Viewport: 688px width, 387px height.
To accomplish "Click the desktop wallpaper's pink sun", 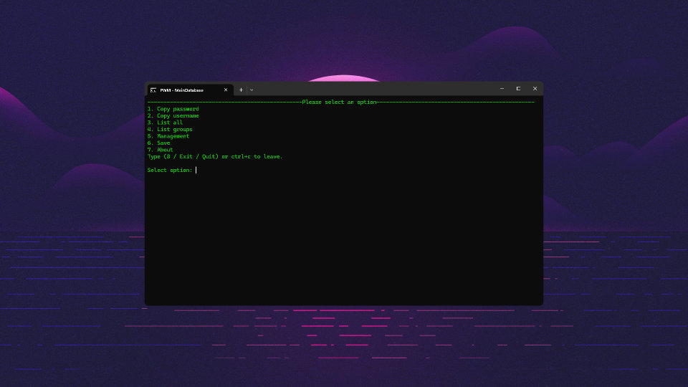I will (344, 78).
